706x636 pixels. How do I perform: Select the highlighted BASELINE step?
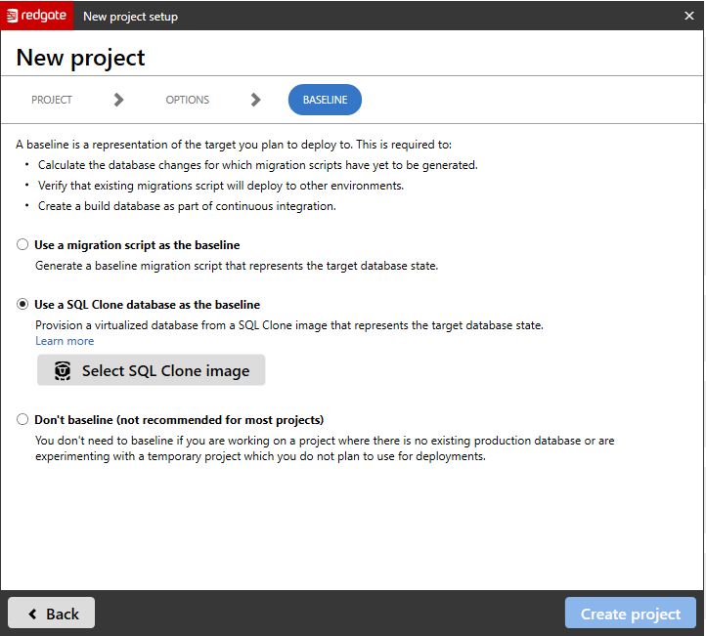point(325,100)
